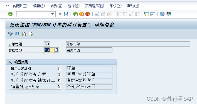The width and height of the screenshot is (197, 104).
Task: Open Help via the question mark icon
Action: tap(162, 14)
